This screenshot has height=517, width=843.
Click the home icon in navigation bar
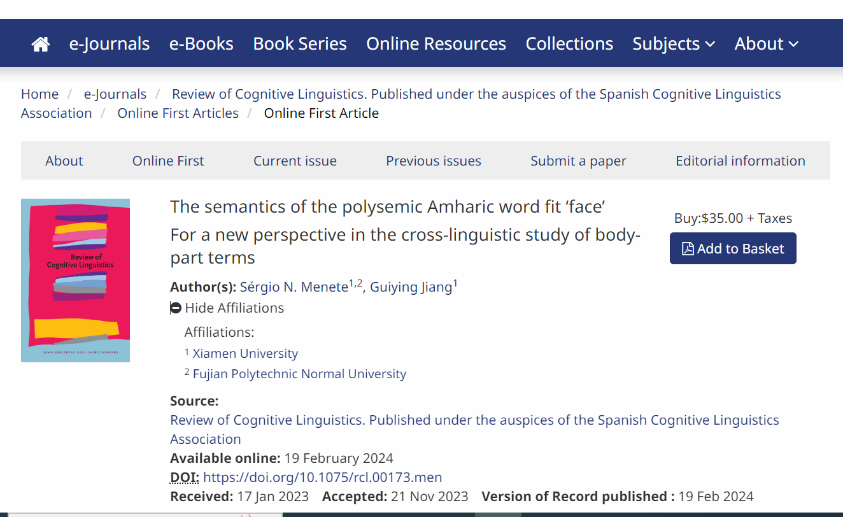pyautogui.click(x=41, y=44)
